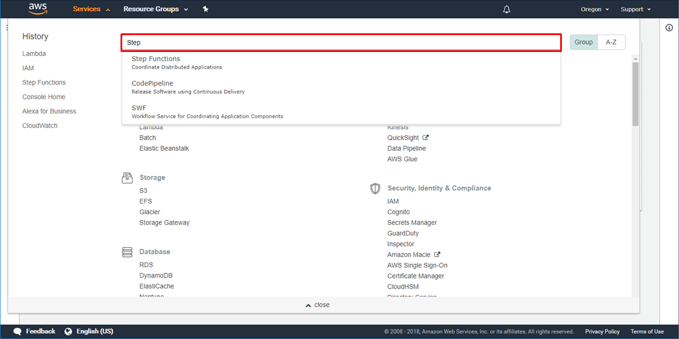The height and width of the screenshot is (339, 679).
Task: Collapse the Services menu
Action: coord(91,9)
